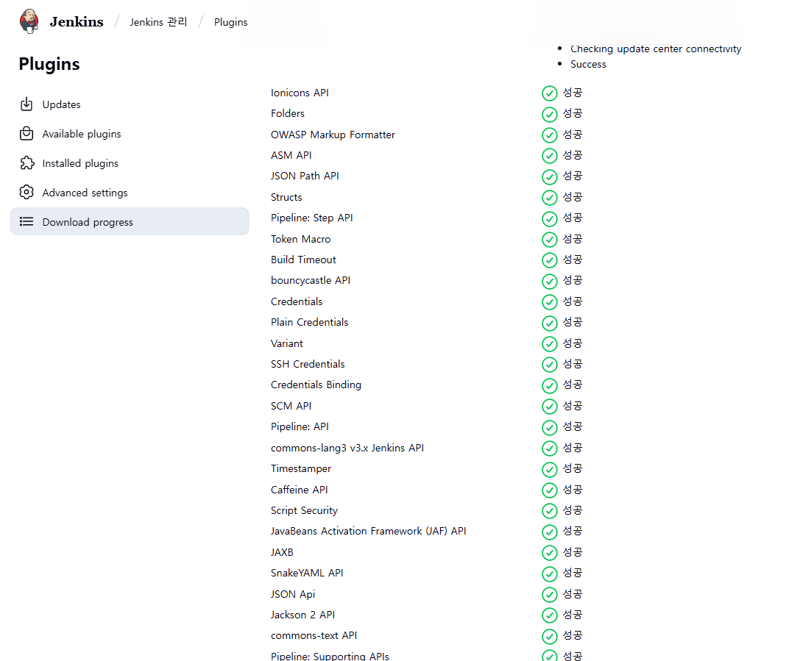Viewport: 786px width, 661px height.
Task: Click the Available plugins shopping bag icon
Action: [x=26, y=134]
